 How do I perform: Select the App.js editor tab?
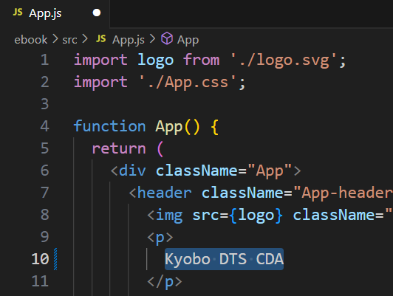pyautogui.click(x=55, y=13)
